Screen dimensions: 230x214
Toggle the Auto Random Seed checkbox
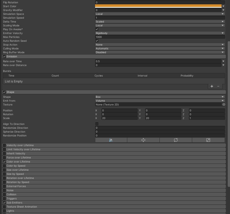(x=97, y=41)
